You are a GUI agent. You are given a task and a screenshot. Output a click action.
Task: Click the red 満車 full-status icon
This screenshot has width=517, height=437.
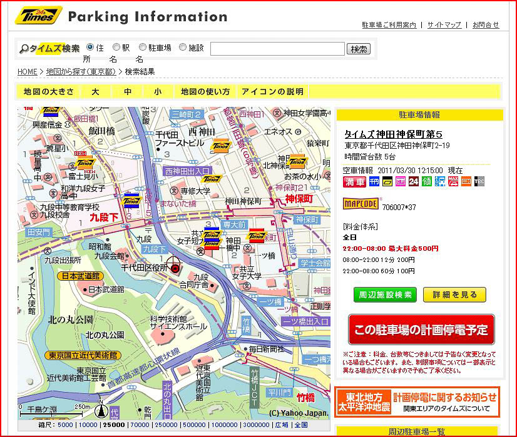[x=354, y=182]
